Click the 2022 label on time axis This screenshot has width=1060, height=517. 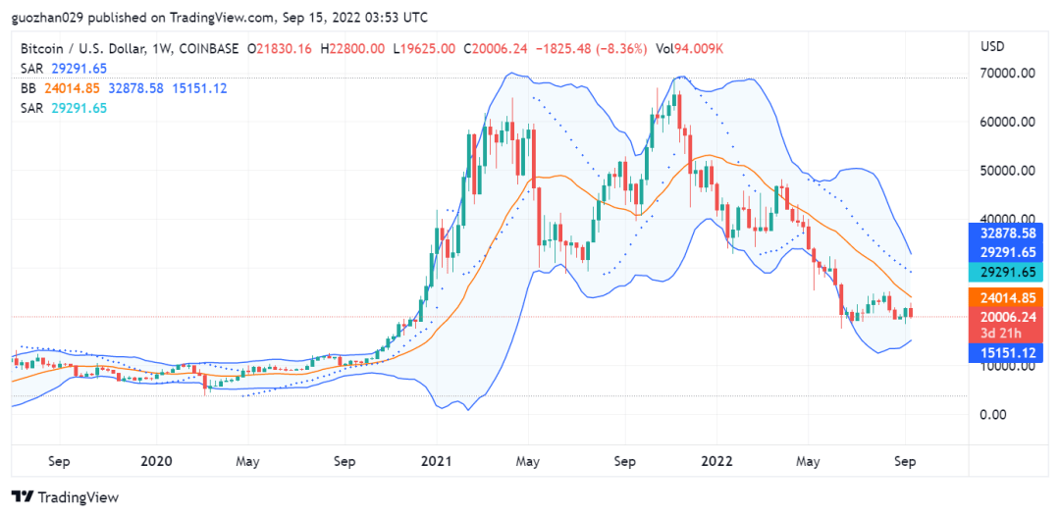[x=715, y=460]
